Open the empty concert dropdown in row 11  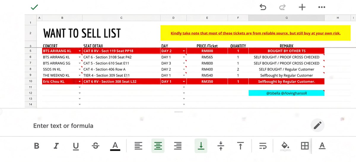pos(80,87)
